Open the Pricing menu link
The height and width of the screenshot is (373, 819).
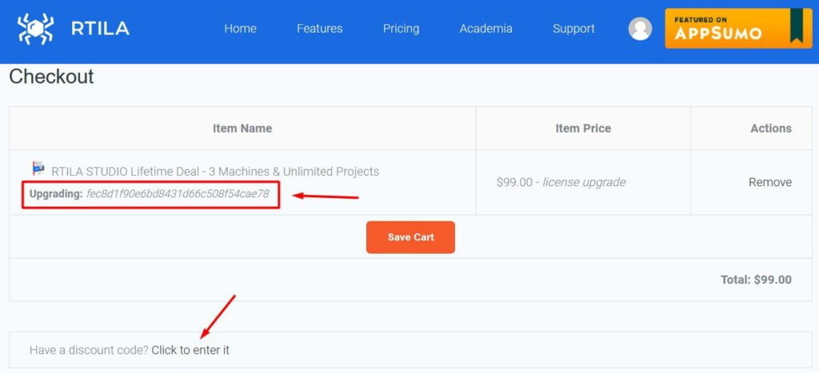402,29
